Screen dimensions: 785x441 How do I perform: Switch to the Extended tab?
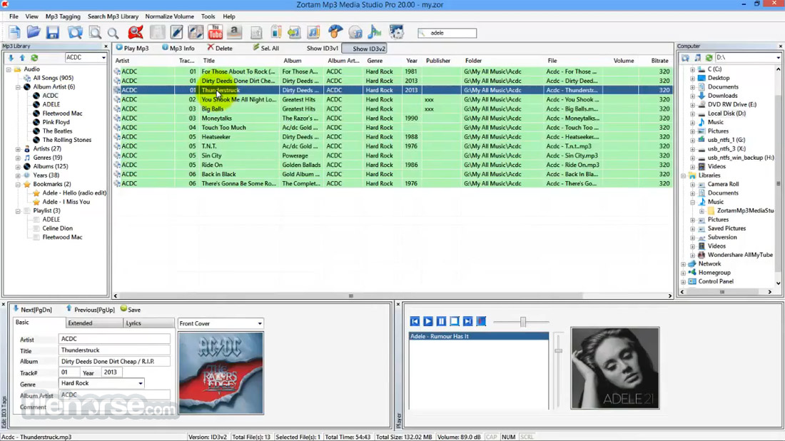click(x=93, y=323)
